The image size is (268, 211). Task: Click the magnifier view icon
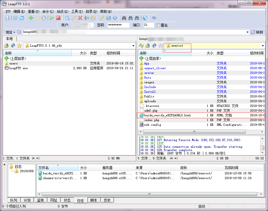[x=67, y=18]
